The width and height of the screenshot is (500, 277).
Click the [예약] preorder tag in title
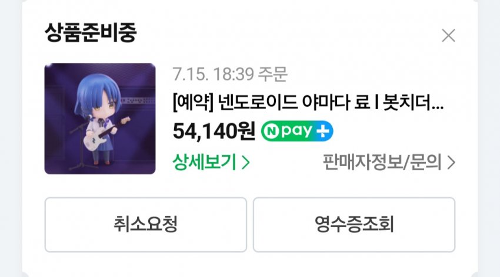192,103
